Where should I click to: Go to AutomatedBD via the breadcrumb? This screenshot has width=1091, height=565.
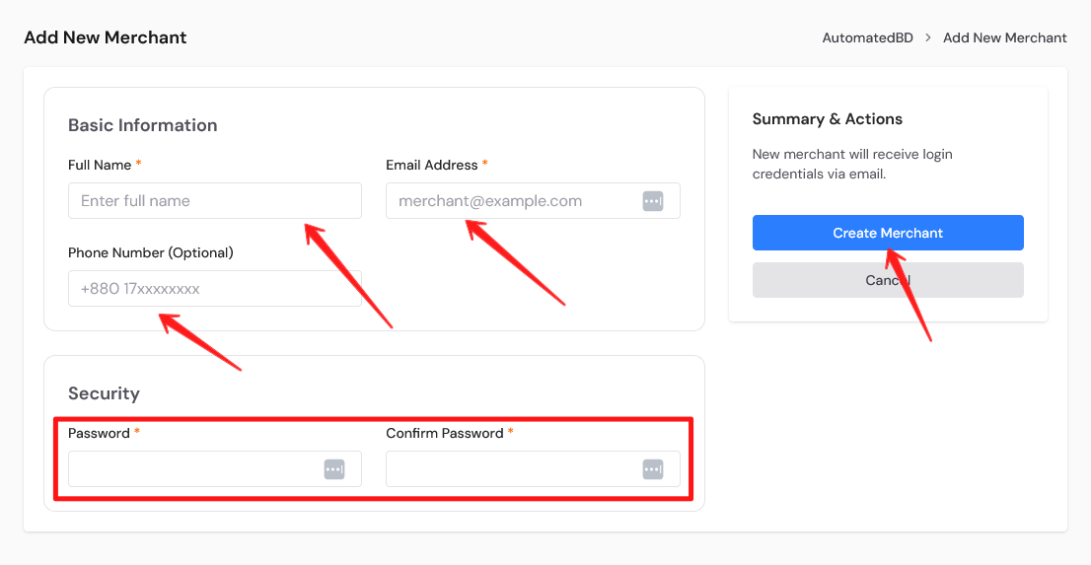coord(867,37)
